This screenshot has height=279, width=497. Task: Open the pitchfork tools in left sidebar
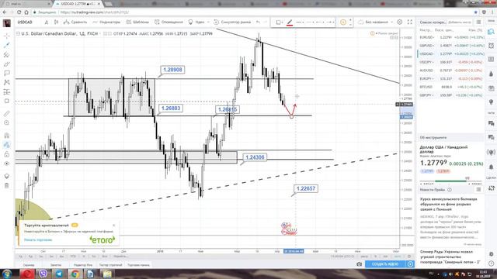click(7, 54)
